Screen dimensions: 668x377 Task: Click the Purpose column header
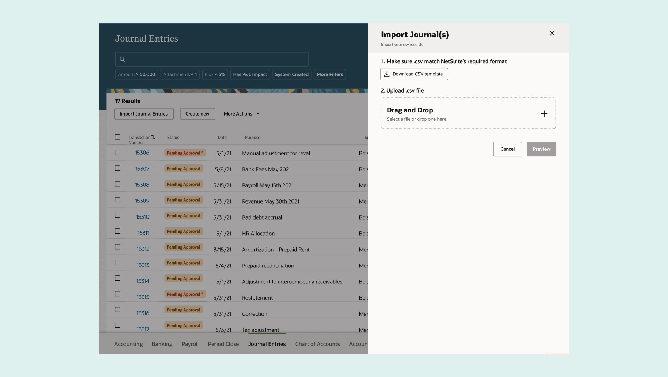(252, 138)
